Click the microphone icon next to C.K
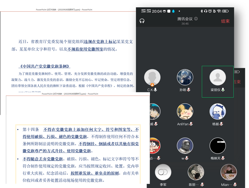 point(155,90)
